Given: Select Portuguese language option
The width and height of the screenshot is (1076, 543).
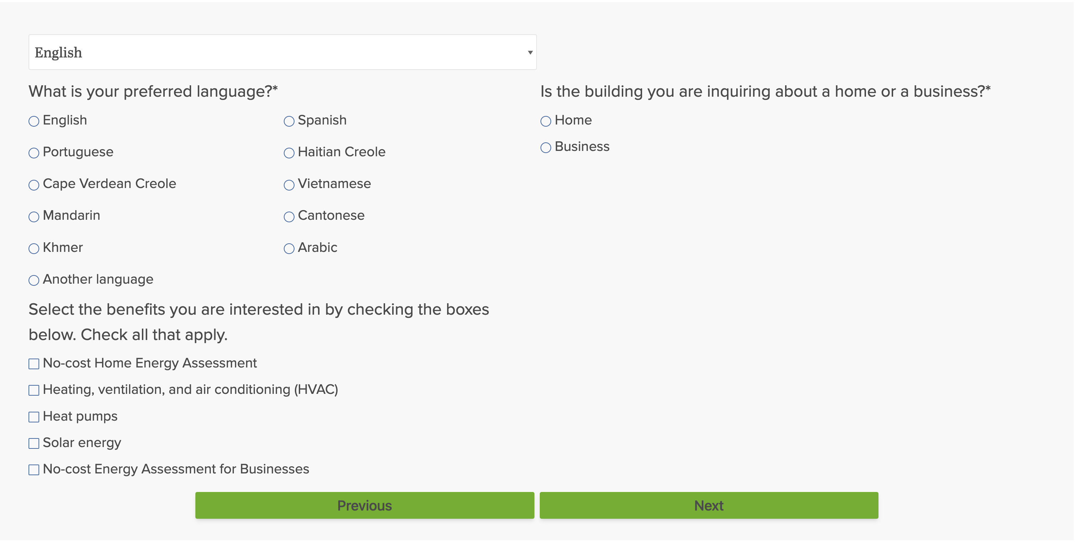Looking at the screenshot, I should (34, 153).
